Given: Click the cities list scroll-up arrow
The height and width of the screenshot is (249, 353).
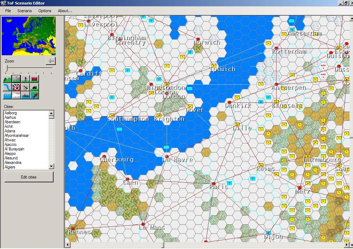Looking at the screenshot, I should tap(51, 113).
